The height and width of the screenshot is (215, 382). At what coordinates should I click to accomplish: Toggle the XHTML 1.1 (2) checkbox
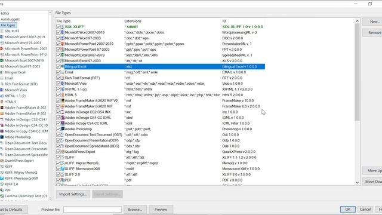point(58,89)
